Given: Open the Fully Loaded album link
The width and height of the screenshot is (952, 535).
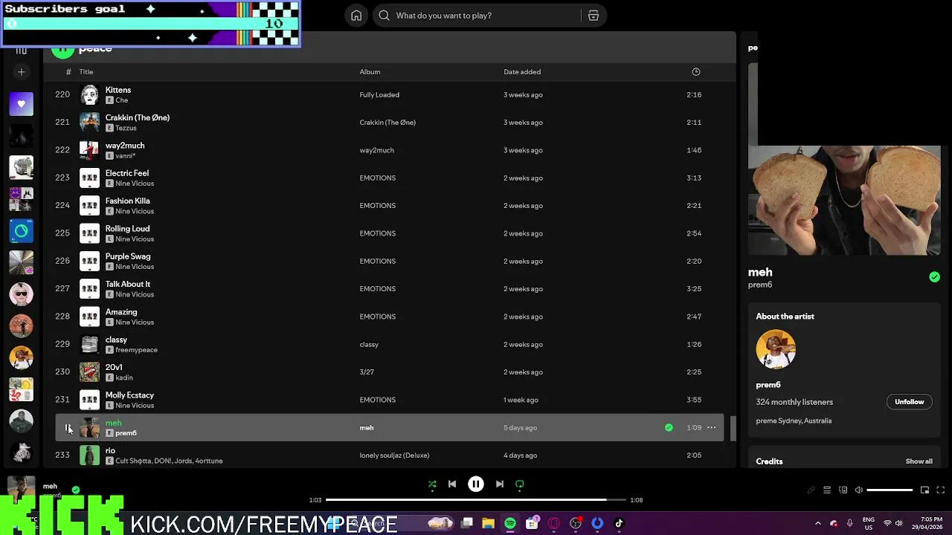Looking at the screenshot, I should (x=379, y=95).
